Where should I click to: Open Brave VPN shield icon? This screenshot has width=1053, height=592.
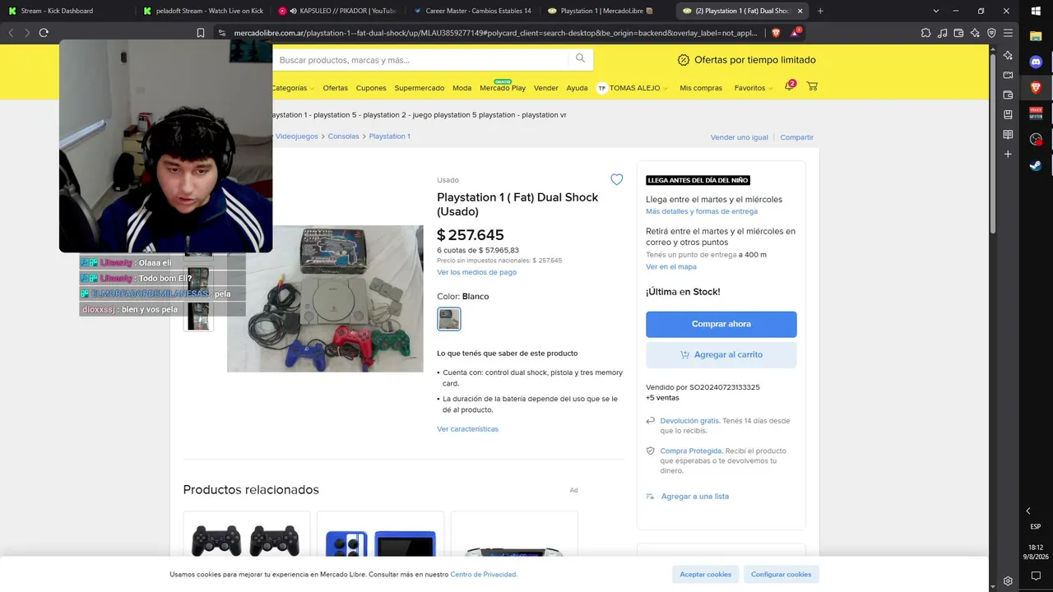[991, 33]
